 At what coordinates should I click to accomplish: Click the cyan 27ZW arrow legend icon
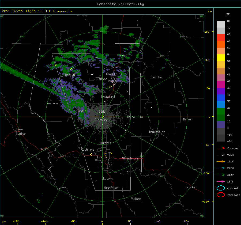[x=221, y=168]
